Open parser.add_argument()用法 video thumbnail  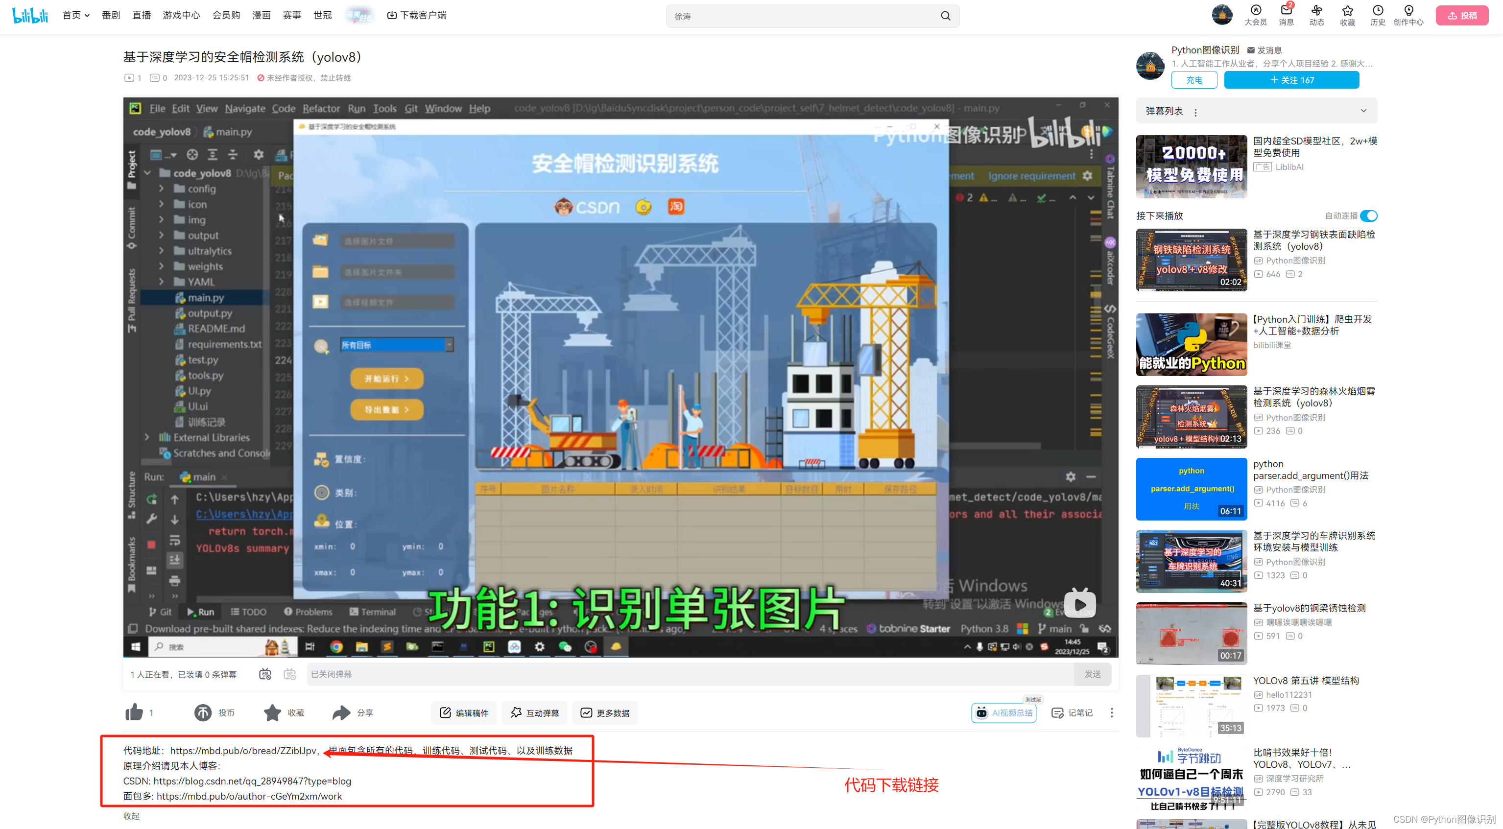(x=1192, y=489)
